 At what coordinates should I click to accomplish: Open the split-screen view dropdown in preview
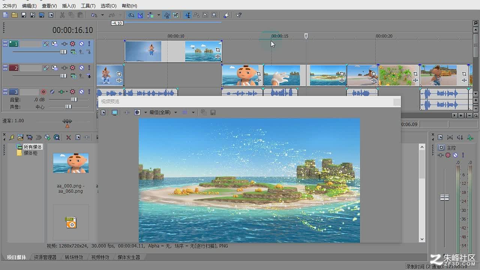pyautogui.click(x=145, y=112)
